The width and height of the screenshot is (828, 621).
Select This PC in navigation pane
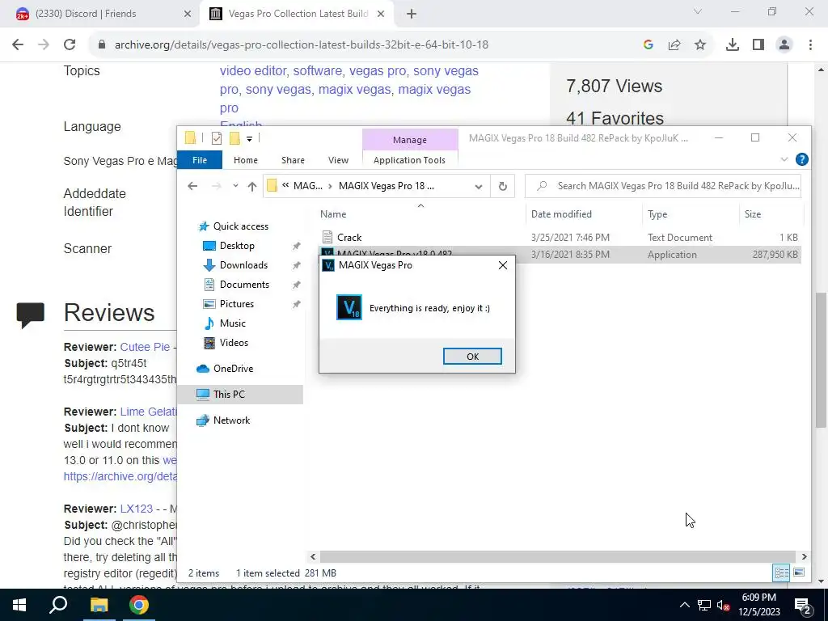tap(229, 395)
